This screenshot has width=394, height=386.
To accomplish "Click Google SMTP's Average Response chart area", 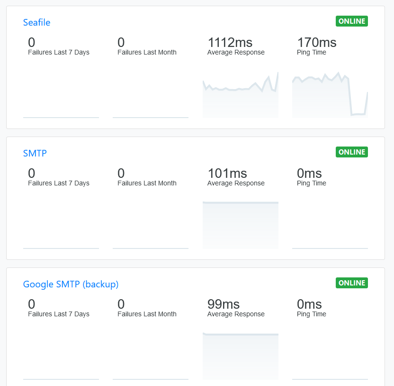I will 240,356.
